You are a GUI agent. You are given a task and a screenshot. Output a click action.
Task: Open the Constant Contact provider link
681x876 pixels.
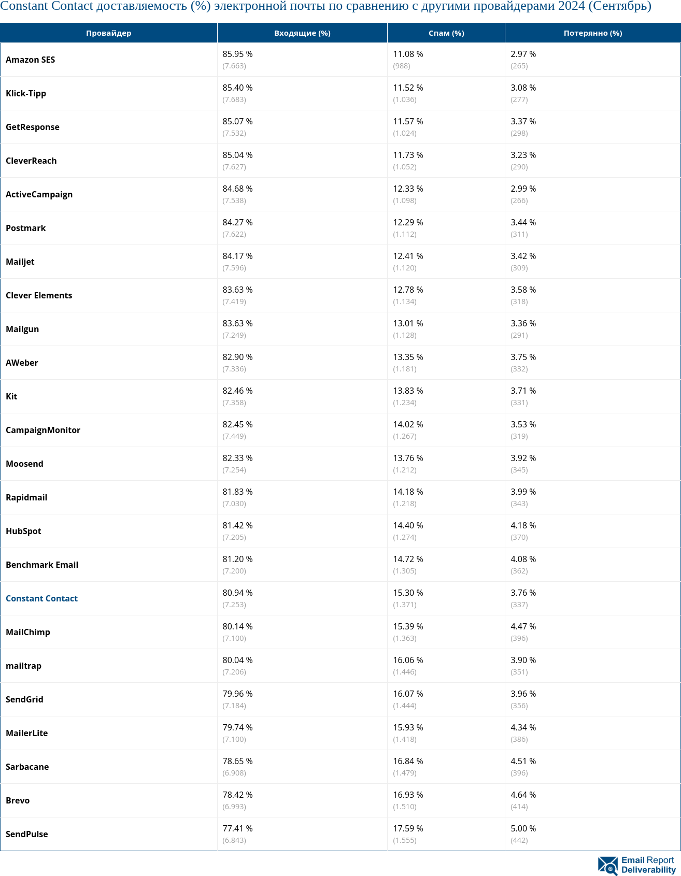tap(41, 598)
